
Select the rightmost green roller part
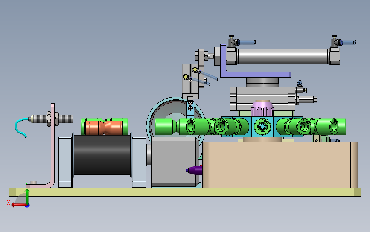(331, 127)
